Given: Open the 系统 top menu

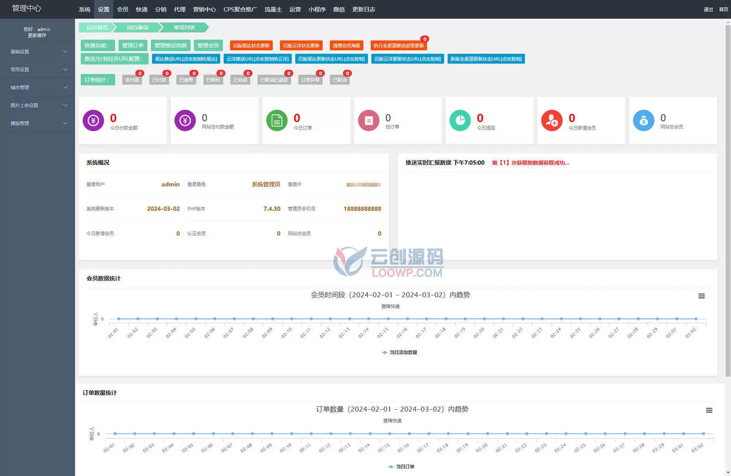Looking at the screenshot, I should click(x=85, y=9).
